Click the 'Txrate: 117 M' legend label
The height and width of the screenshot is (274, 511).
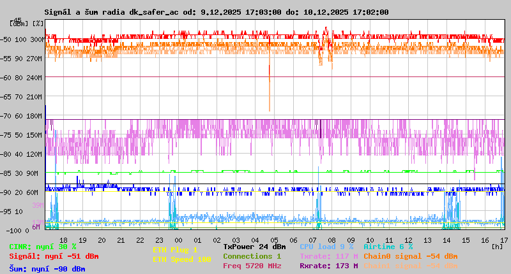(329, 256)
